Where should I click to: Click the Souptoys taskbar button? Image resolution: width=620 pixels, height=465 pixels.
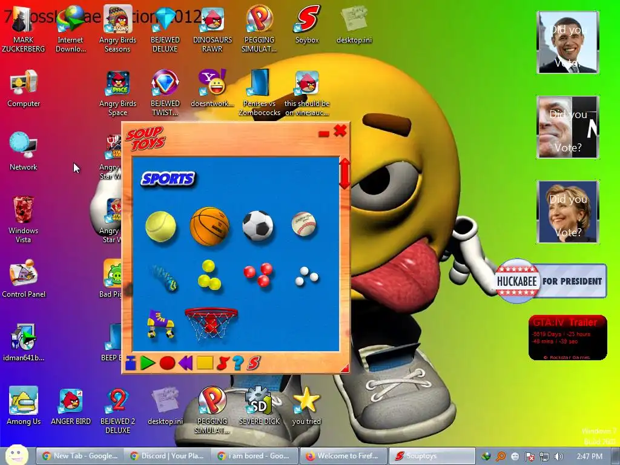click(432, 456)
